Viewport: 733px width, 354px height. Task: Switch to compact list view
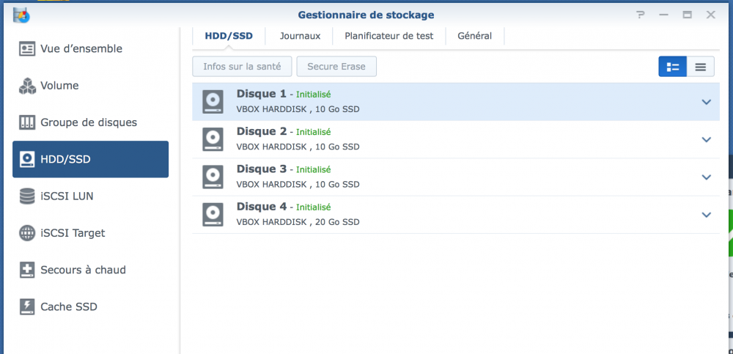[x=700, y=67]
